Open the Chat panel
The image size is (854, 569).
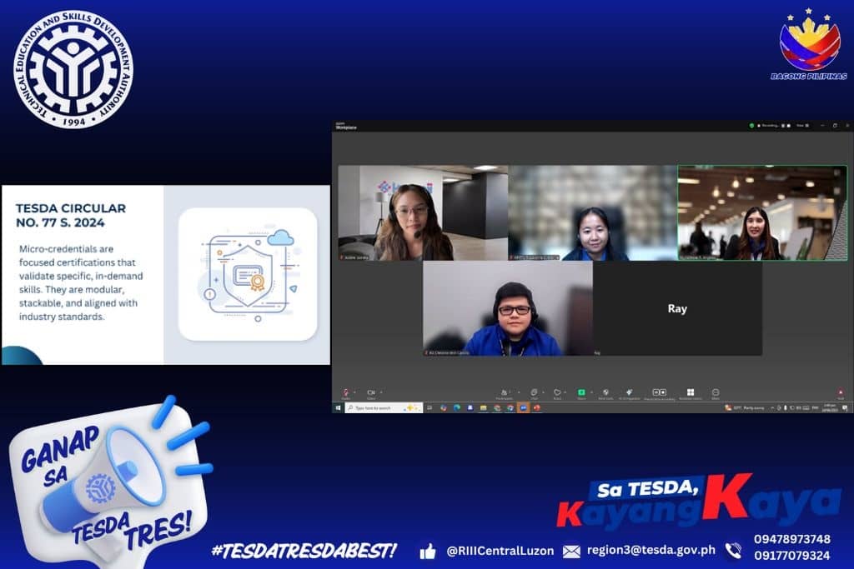534,392
